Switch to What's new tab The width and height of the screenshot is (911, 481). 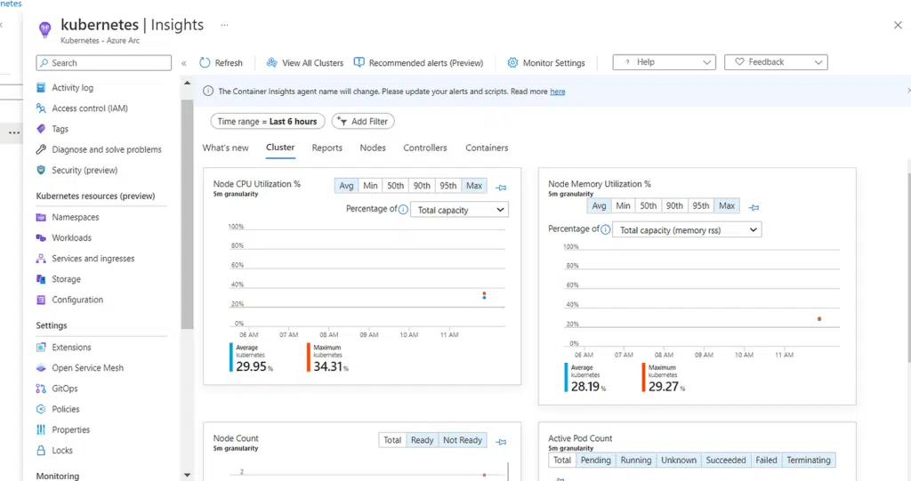pos(225,148)
